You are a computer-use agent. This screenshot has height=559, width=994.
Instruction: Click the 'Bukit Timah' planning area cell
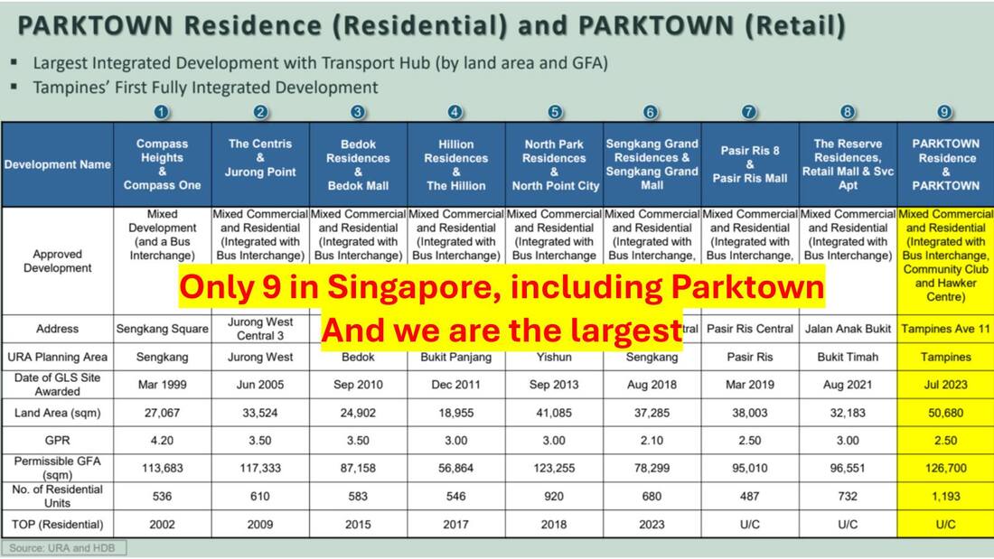(x=848, y=357)
